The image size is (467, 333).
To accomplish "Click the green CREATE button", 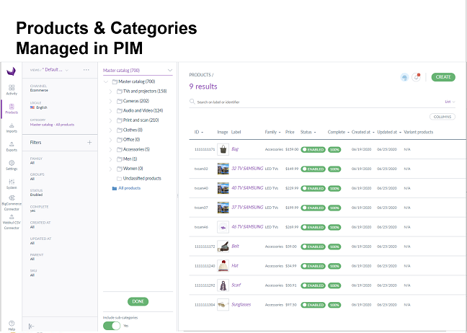I will pos(443,77).
